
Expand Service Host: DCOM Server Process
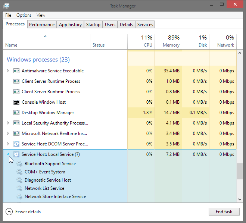8,144
